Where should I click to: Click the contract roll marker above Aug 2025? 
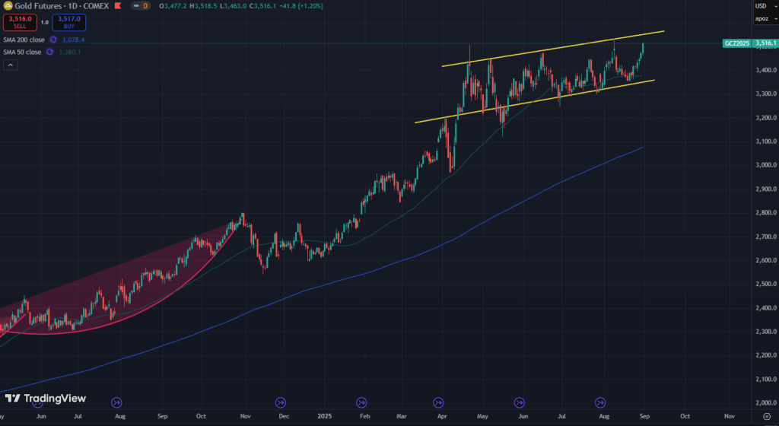(x=599, y=402)
